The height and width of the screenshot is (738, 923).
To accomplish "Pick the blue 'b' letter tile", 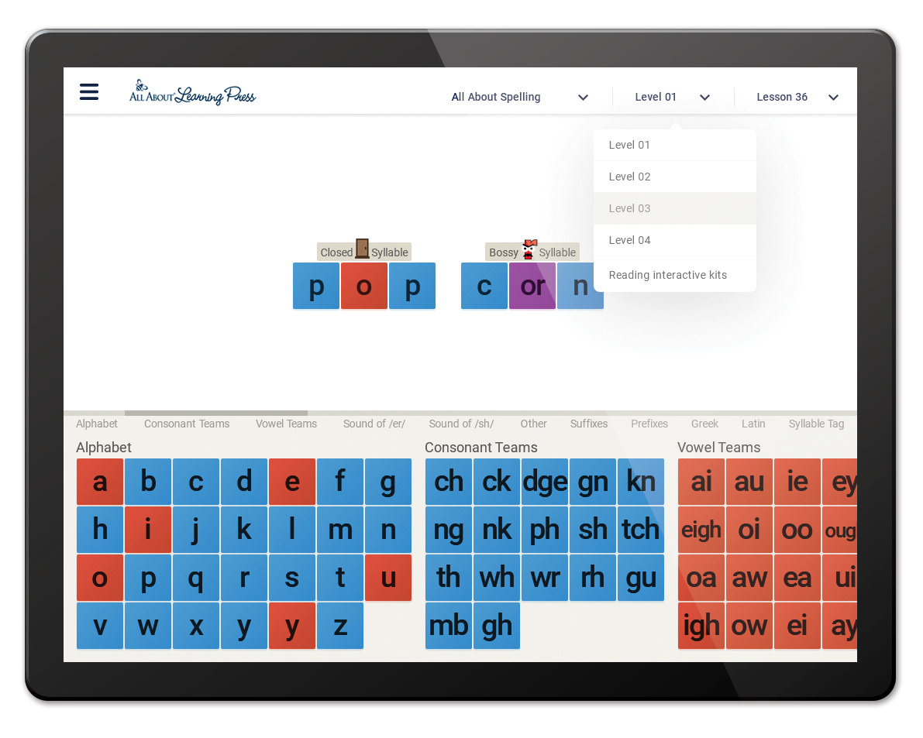I will coord(148,482).
